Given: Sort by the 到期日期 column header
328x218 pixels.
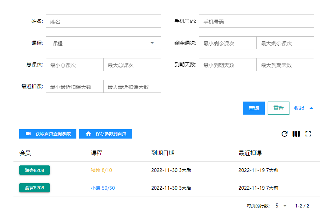Looking at the screenshot, I should click(x=163, y=153).
